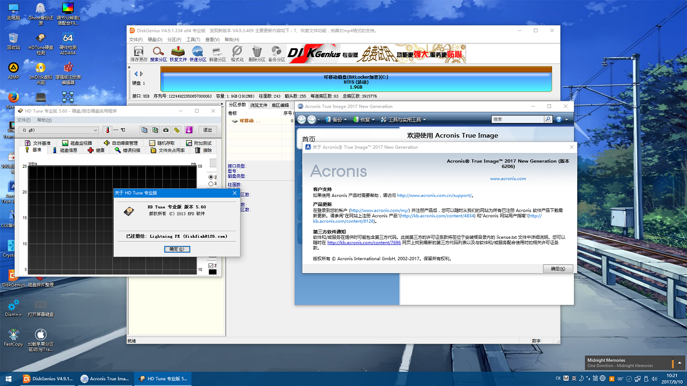Click OK (确定) in Acronis about dialog

(x=558, y=269)
